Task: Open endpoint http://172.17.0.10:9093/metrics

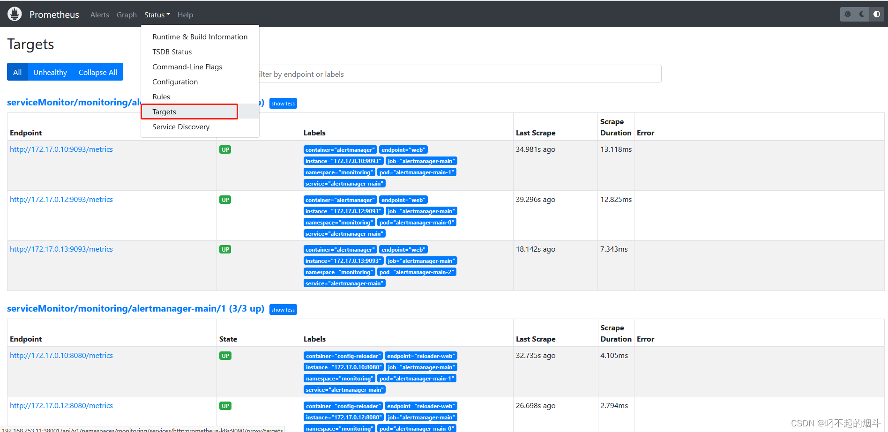Action: [x=61, y=149]
